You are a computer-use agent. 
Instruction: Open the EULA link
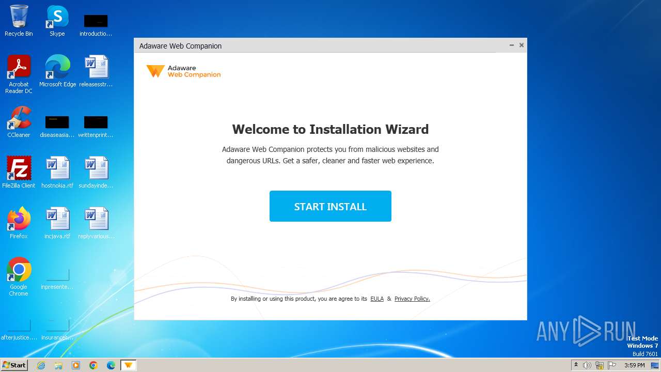click(377, 299)
